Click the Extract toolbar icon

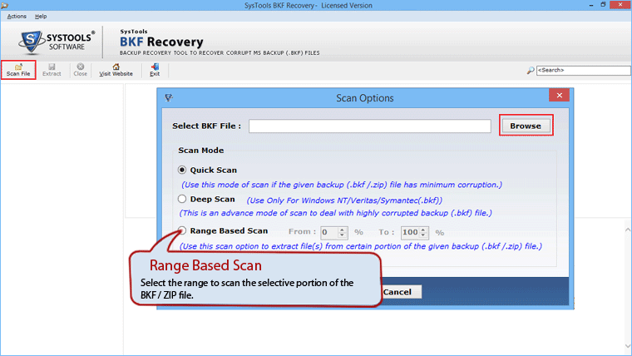click(x=52, y=70)
